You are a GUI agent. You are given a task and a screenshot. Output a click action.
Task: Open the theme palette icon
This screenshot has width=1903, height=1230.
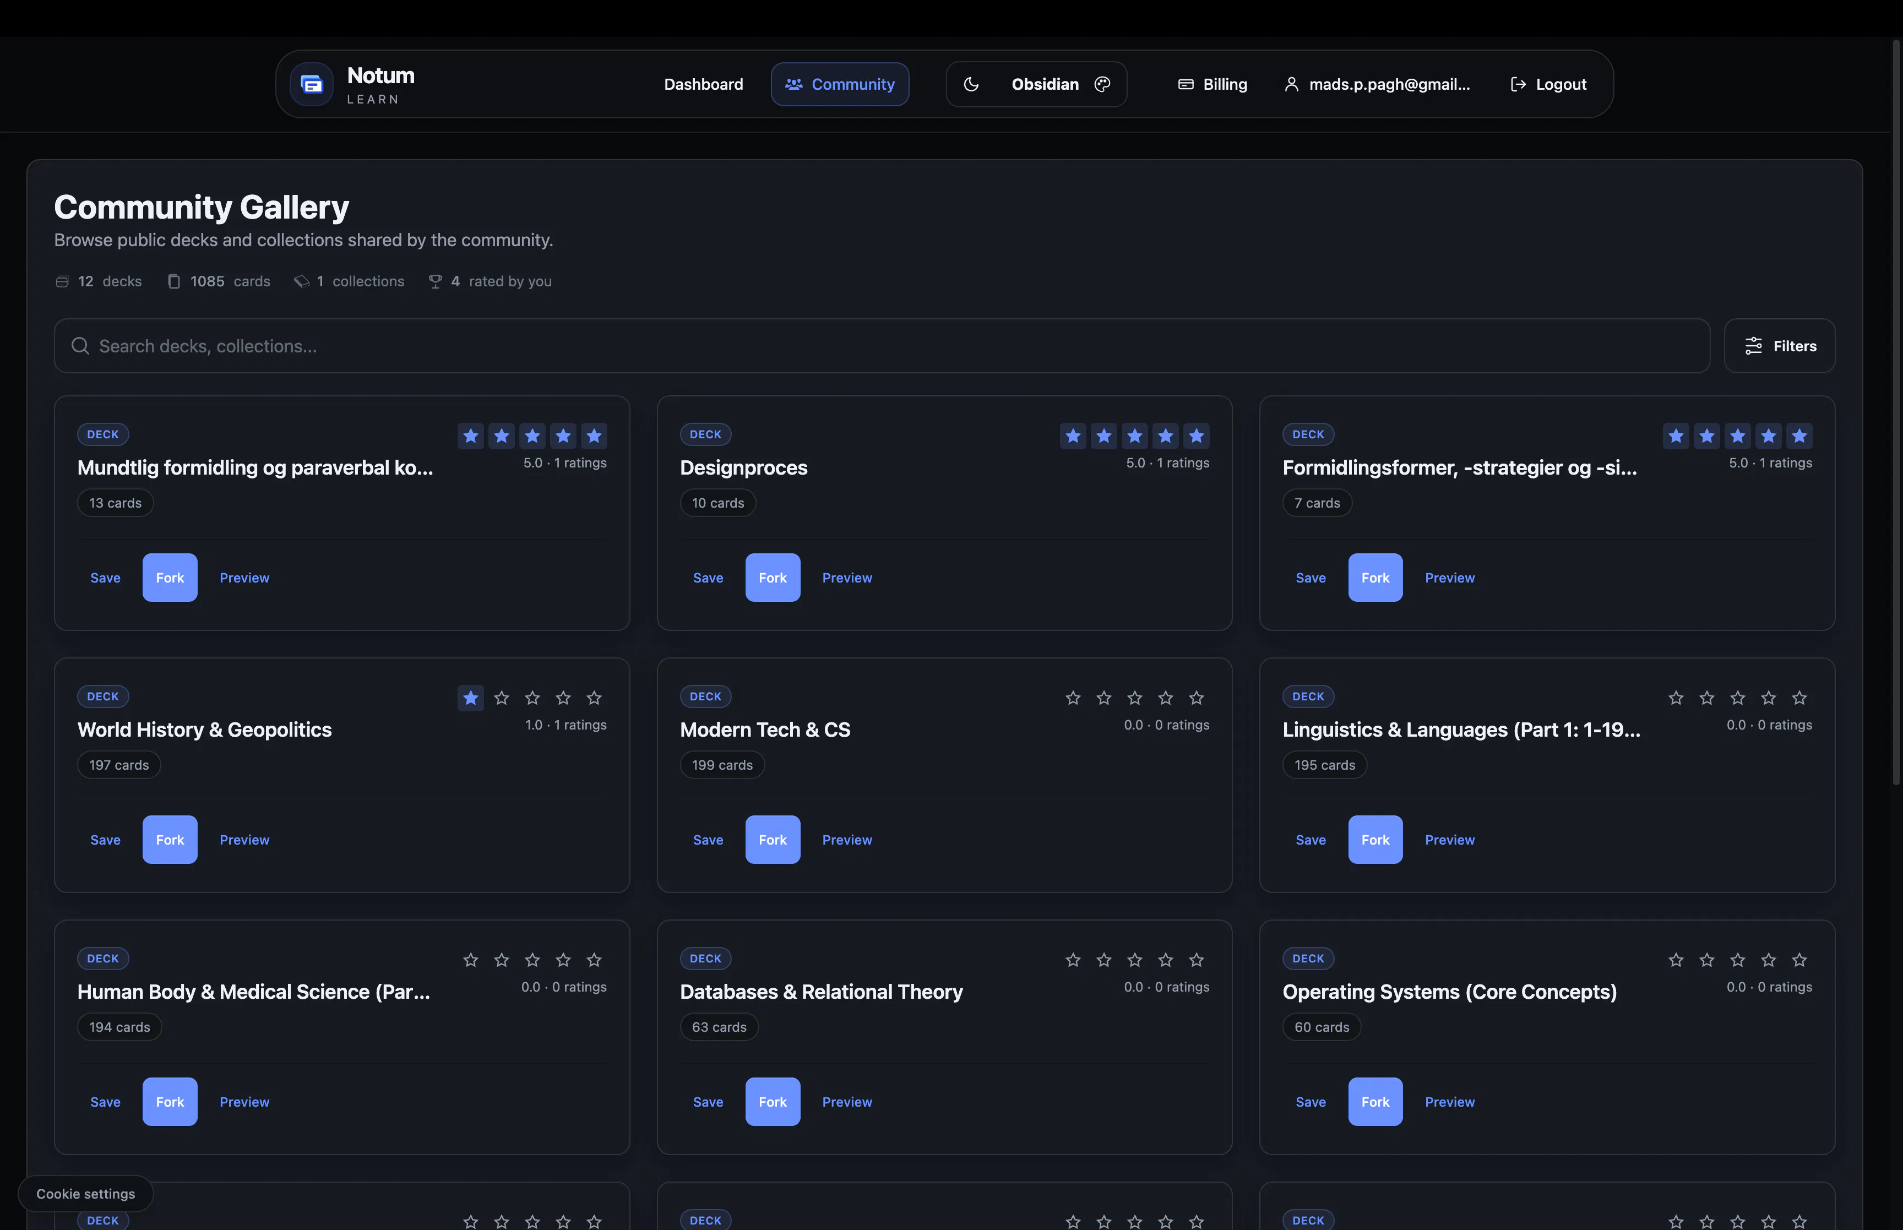[1102, 84]
